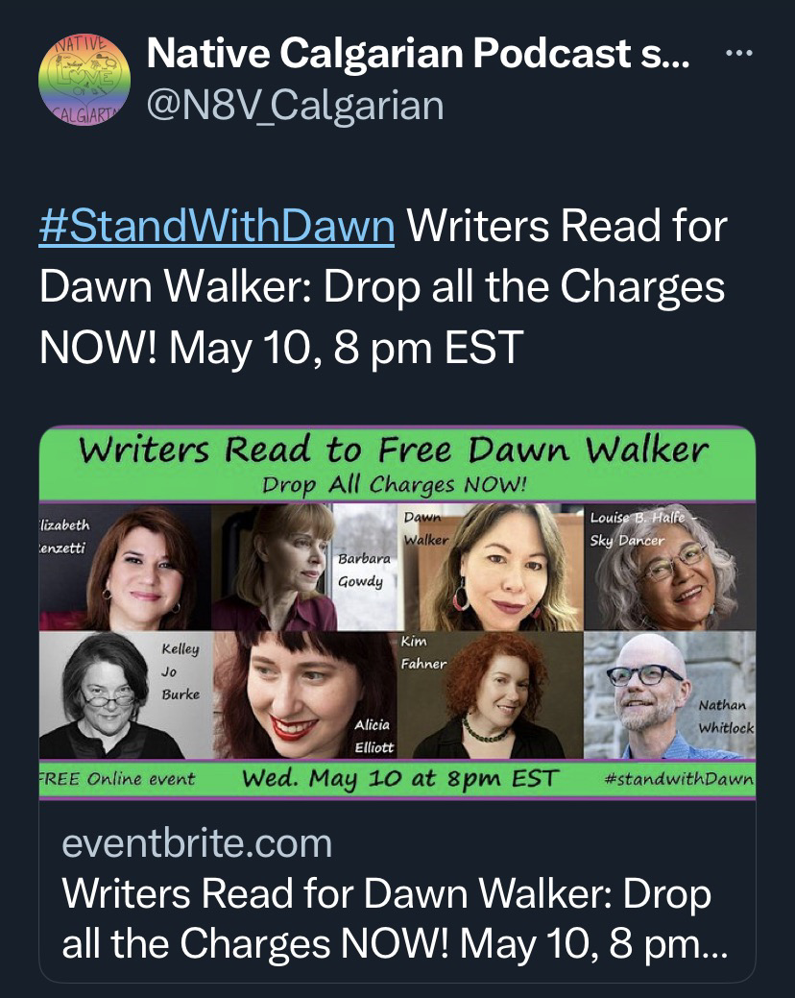Tap the #standwithDawn text in image footer
Screen dimensions: 795x998
[679, 780]
